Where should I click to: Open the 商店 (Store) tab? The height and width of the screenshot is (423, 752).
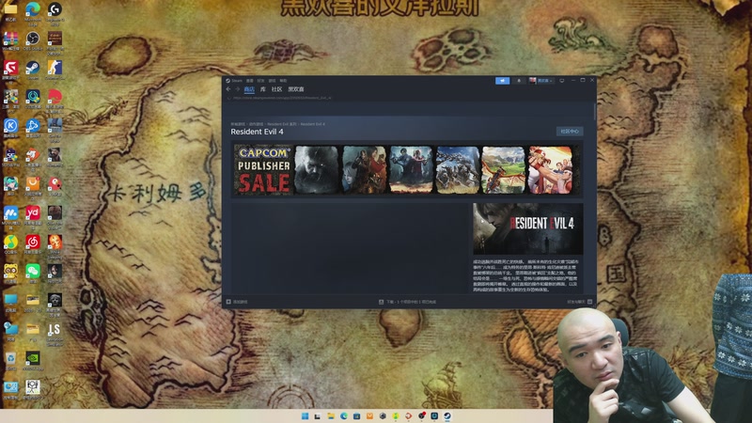point(249,89)
